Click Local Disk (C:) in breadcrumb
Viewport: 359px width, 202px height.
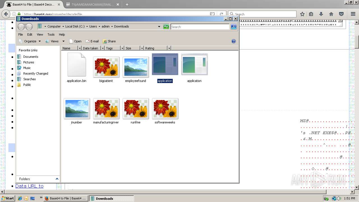point(75,26)
